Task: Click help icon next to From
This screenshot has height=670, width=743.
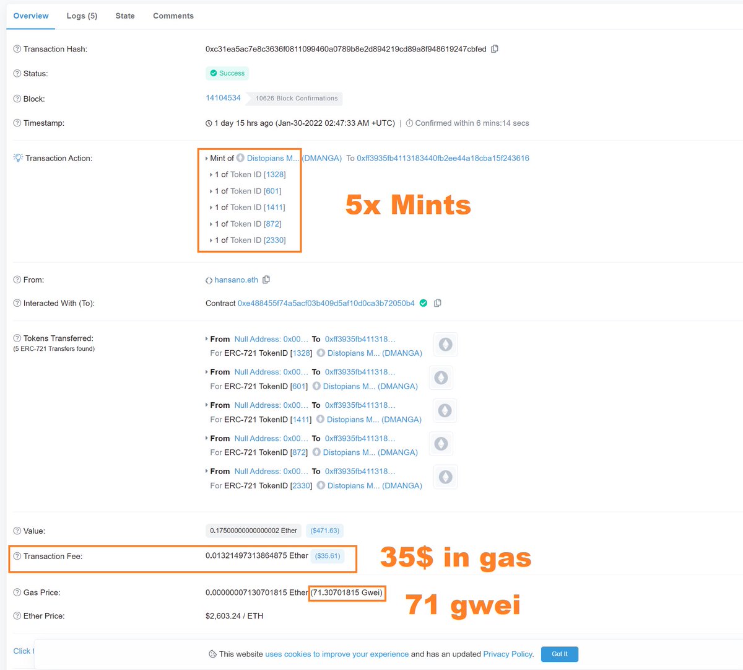Action: coord(17,280)
